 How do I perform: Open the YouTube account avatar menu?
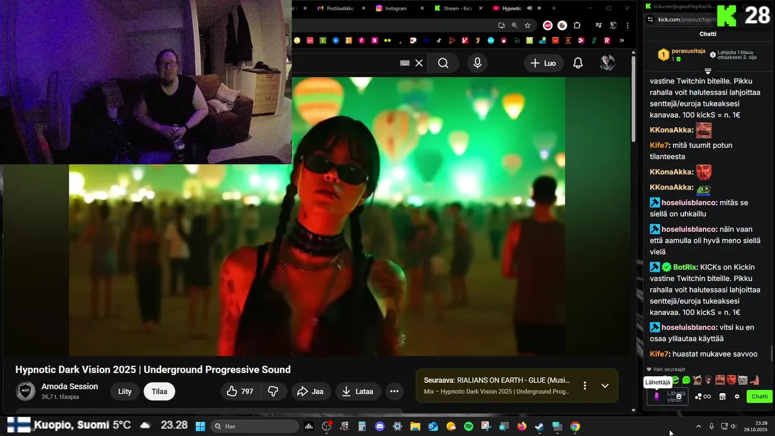click(x=607, y=63)
